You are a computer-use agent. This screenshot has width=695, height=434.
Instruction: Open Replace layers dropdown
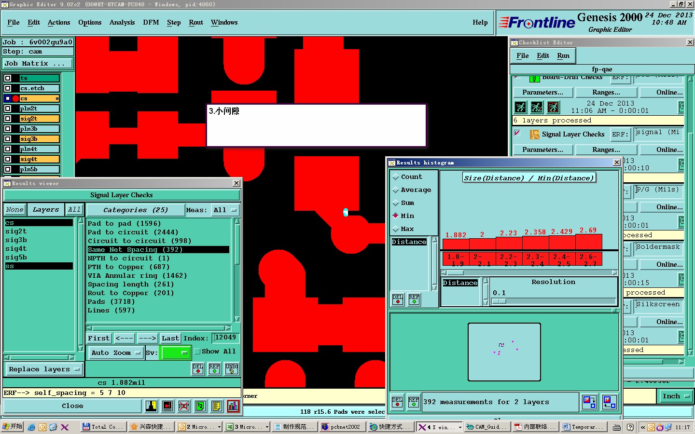click(43, 369)
